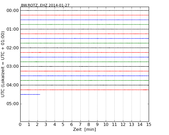Click the red trace just below 04:00
This screenshot has height=135, width=169.
click(84, 90)
